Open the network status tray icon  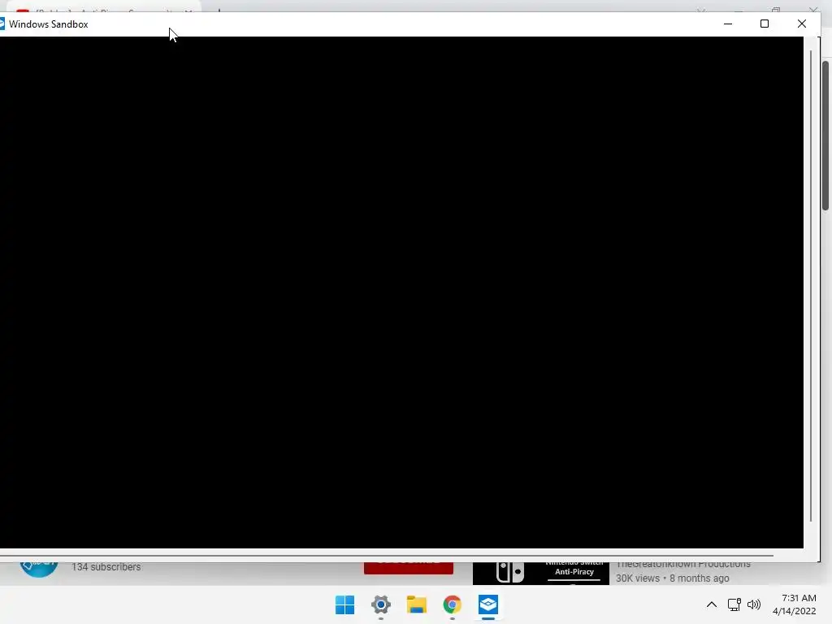pos(734,604)
